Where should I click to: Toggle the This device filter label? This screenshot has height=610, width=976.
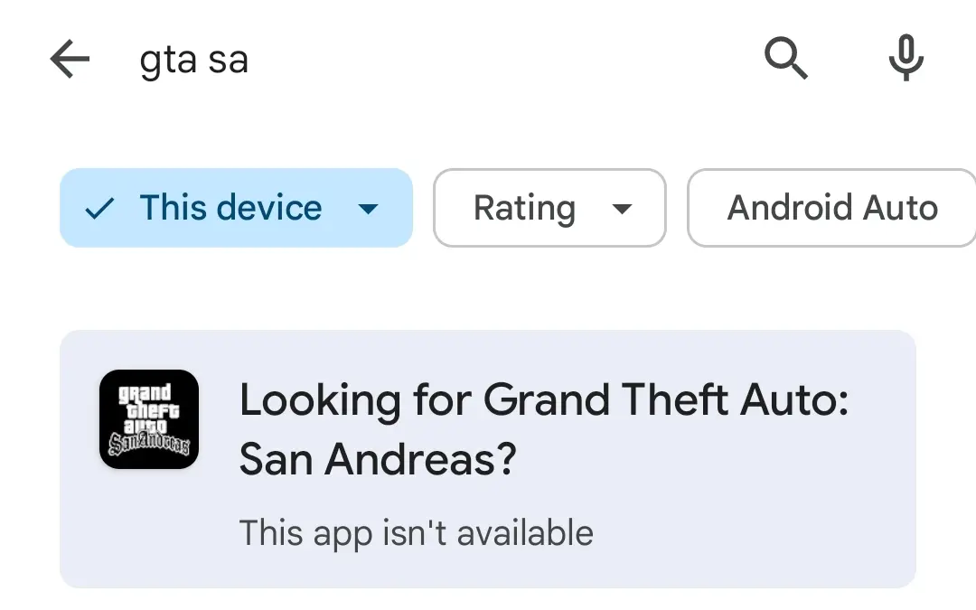coord(231,207)
